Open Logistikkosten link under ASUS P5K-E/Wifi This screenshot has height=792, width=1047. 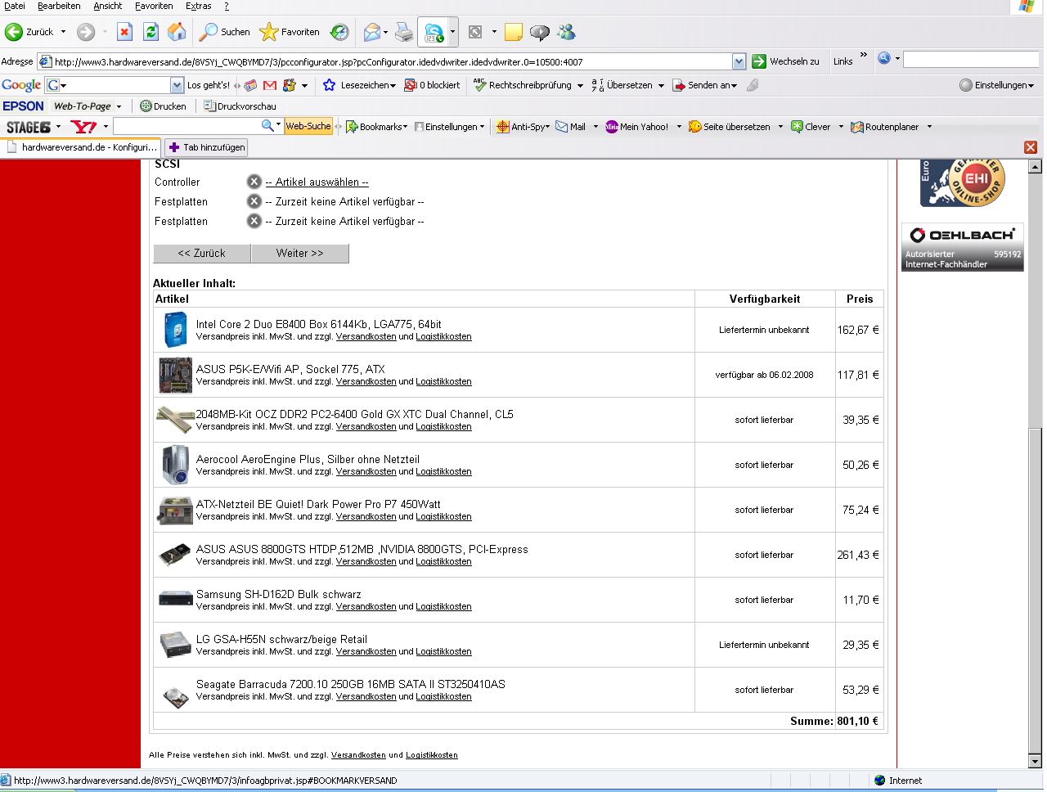pos(443,382)
